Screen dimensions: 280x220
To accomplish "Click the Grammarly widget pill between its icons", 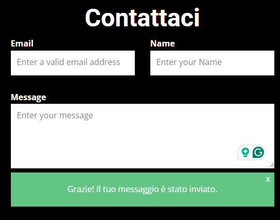I will (x=251, y=152).
